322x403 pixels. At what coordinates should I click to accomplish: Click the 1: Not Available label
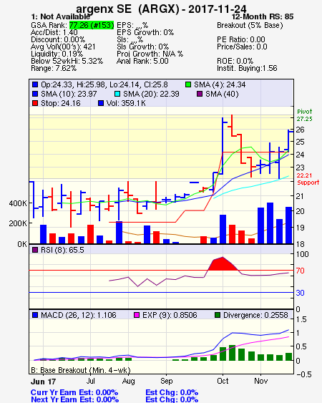click(x=60, y=16)
